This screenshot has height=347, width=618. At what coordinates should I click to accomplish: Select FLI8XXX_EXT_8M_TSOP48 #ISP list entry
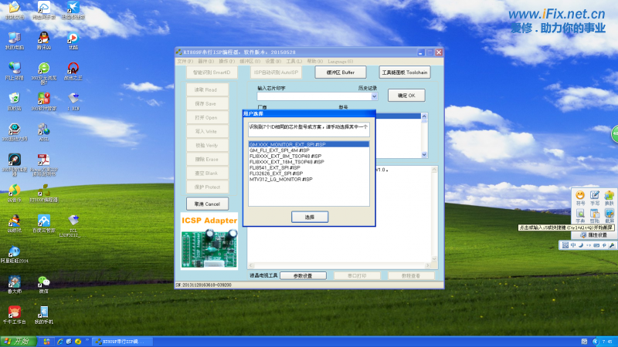[x=309, y=157]
